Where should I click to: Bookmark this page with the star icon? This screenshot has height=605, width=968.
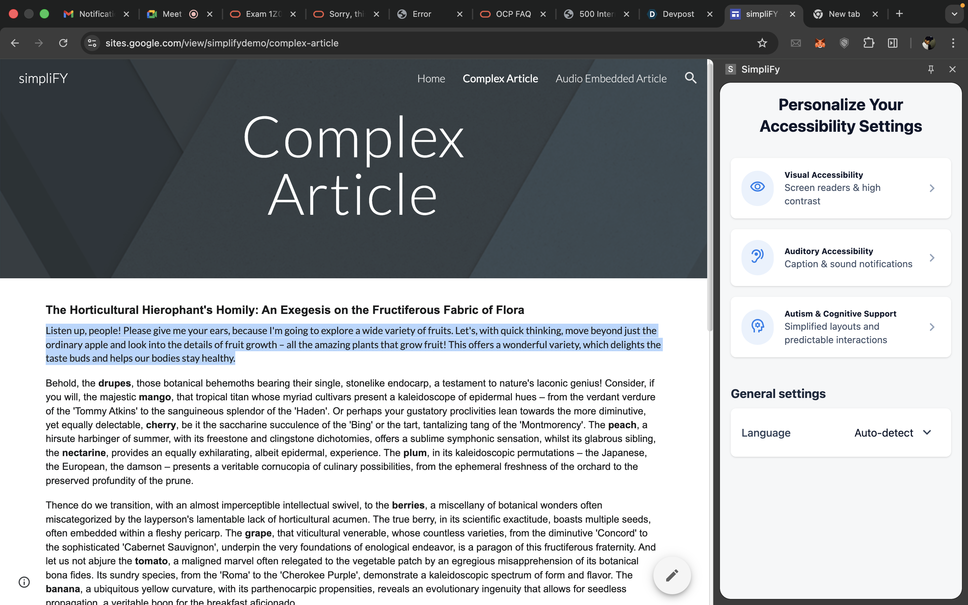pyautogui.click(x=762, y=43)
